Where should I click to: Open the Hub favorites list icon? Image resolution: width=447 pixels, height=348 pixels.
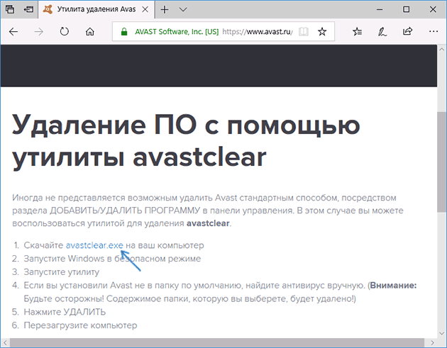click(357, 32)
